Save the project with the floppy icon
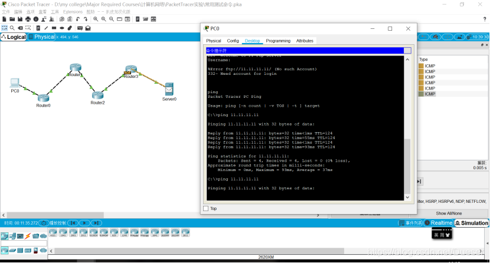The width and height of the screenshot is (490, 263). coord(20,19)
